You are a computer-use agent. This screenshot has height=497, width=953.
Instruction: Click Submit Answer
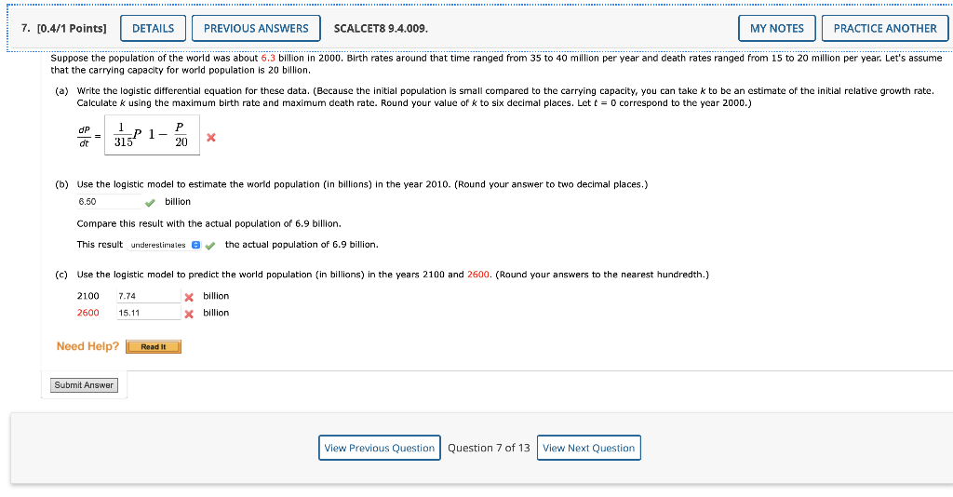point(84,385)
